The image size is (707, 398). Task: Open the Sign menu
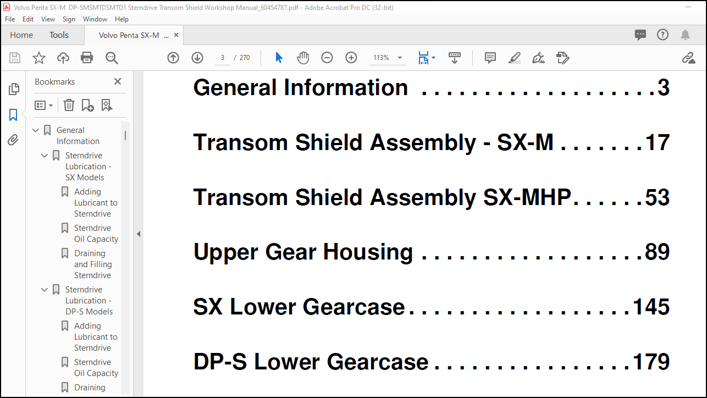coord(69,19)
